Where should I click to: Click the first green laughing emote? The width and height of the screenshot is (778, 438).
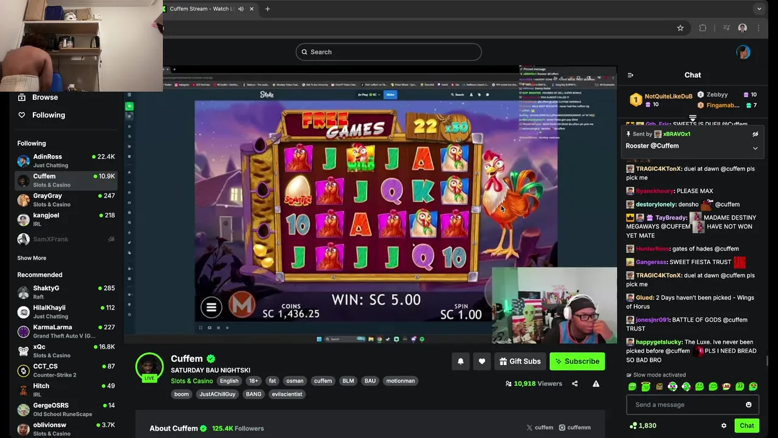pos(632,386)
